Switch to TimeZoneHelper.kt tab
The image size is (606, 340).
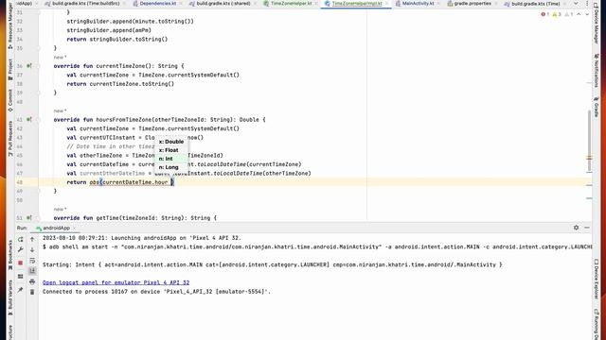coord(291,4)
